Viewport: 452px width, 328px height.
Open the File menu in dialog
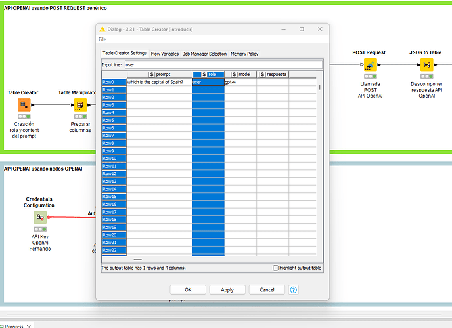(x=102, y=39)
